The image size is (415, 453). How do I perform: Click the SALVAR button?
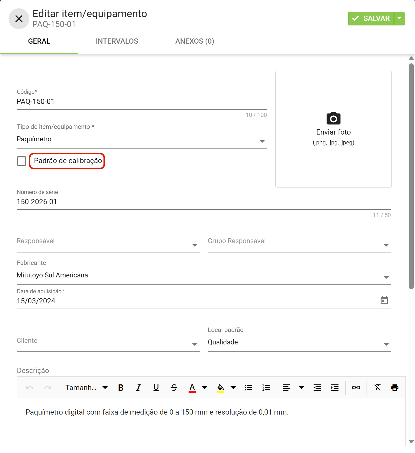pos(371,18)
